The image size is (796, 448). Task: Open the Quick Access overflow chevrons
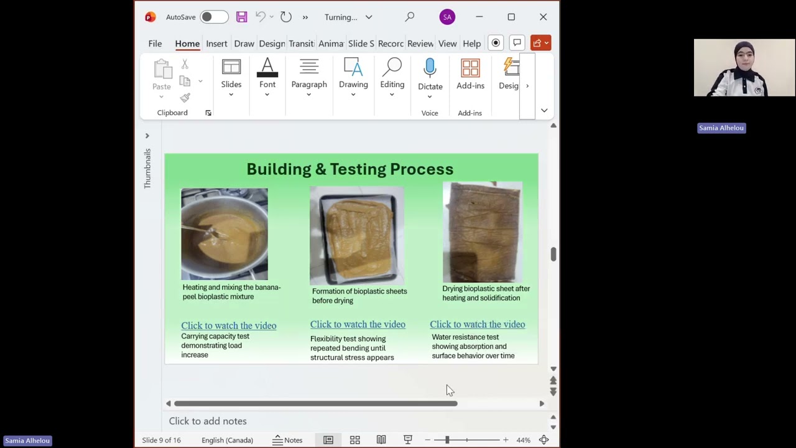pyautogui.click(x=305, y=17)
